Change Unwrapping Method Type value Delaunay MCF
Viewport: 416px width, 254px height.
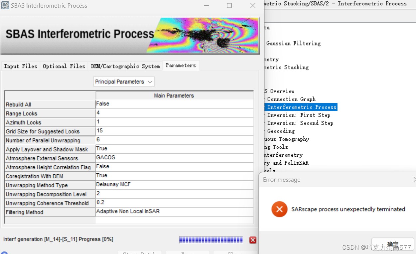pyautogui.click(x=175, y=185)
